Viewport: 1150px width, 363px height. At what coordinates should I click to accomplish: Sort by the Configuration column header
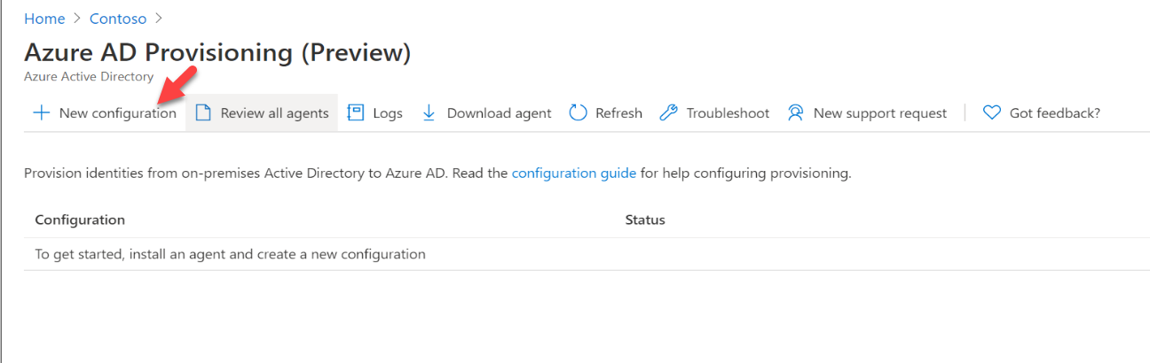coord(80,220)
